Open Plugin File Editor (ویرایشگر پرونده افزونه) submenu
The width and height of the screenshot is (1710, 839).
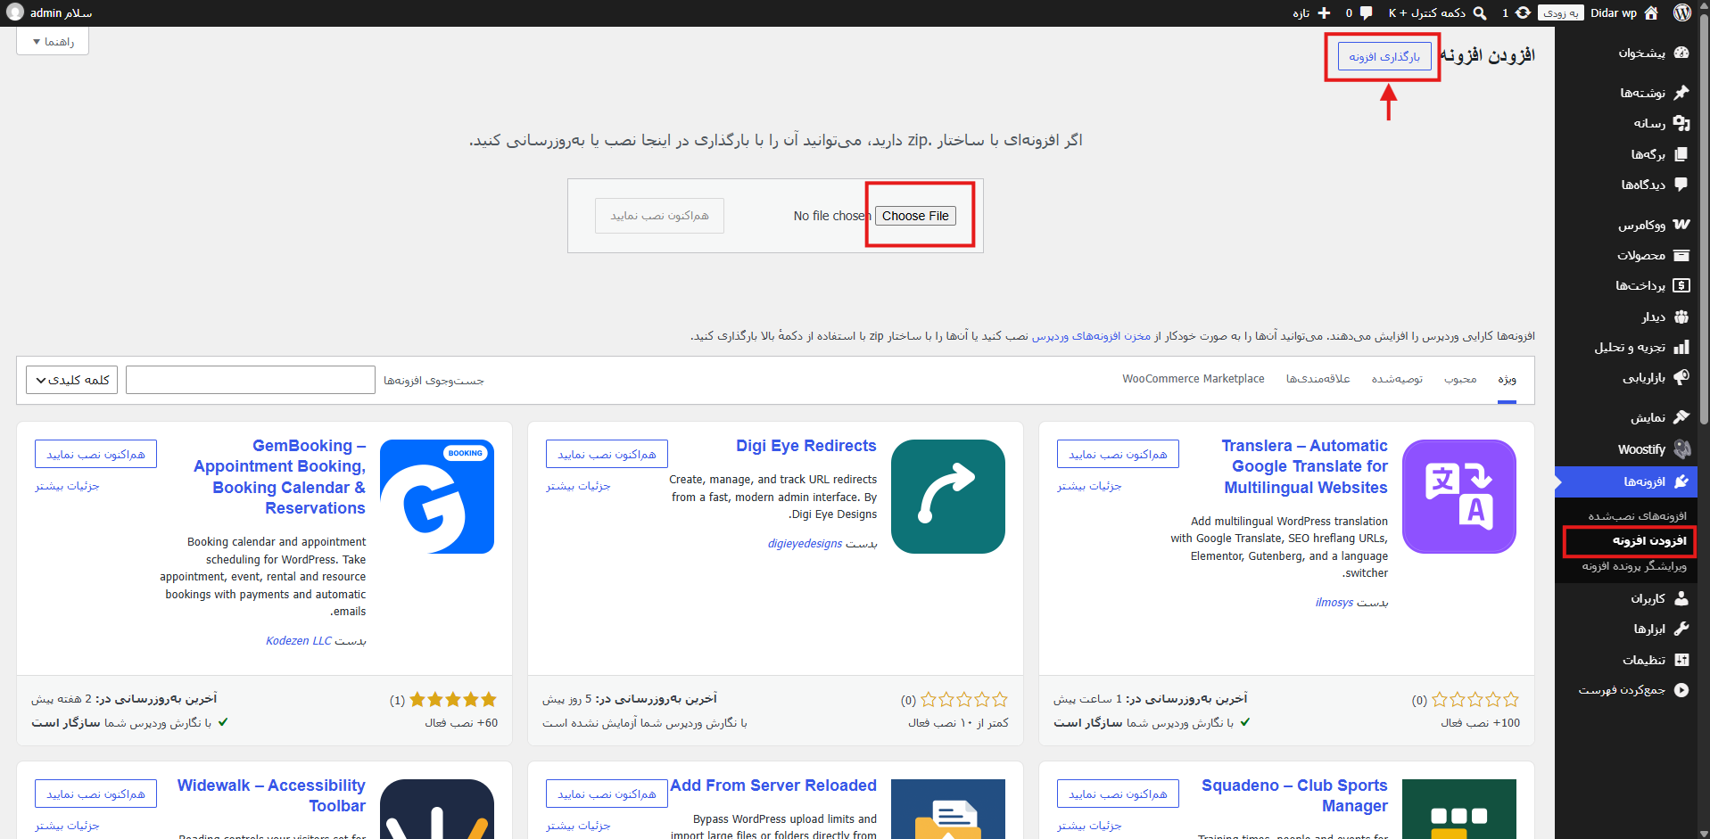coord(1634,566)
